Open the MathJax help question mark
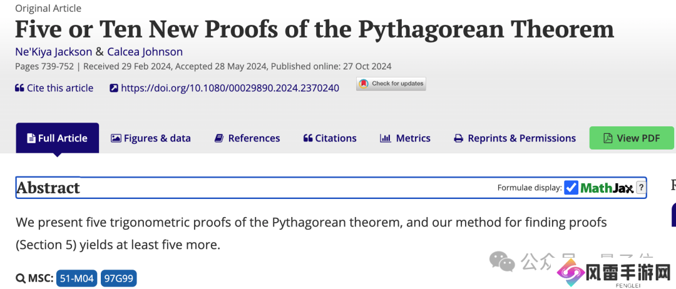Image resolution: width=676 pixels, height=289 pixels. coord(641,188)
